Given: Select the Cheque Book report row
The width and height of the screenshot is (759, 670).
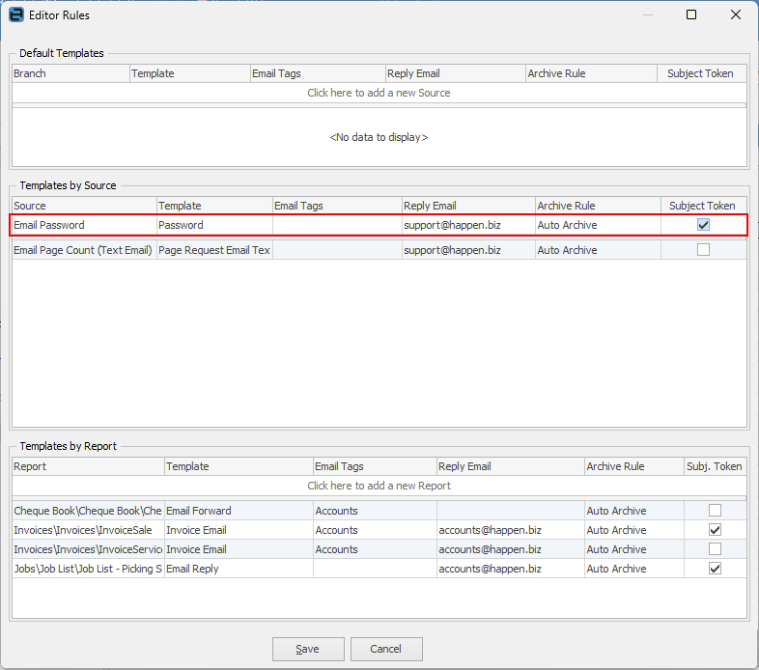Looking at the screenshot, I should pyautogui.click(x=88, y=511).
